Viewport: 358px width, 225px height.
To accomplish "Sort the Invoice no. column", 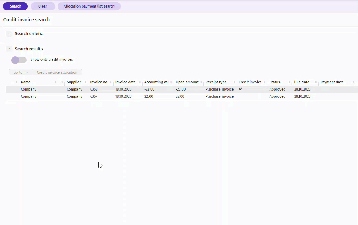I will click(x=100, y=82).
